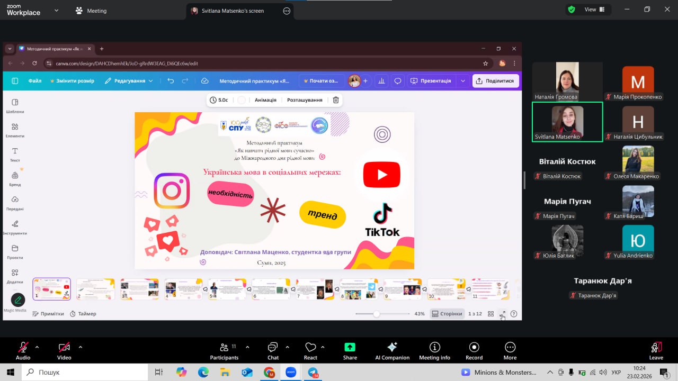Viewport: 678px width, 381px height.
Task: Click the Share button in Canva
Action: point(495,81)
